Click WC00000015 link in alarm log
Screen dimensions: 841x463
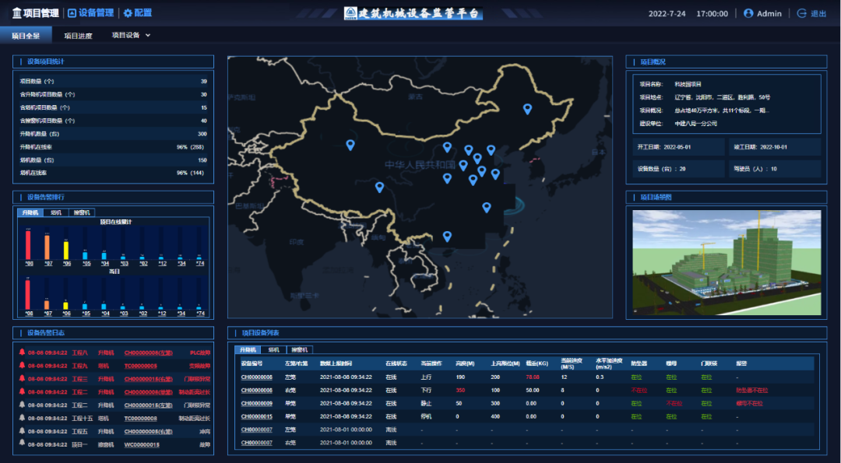point(142,444)
